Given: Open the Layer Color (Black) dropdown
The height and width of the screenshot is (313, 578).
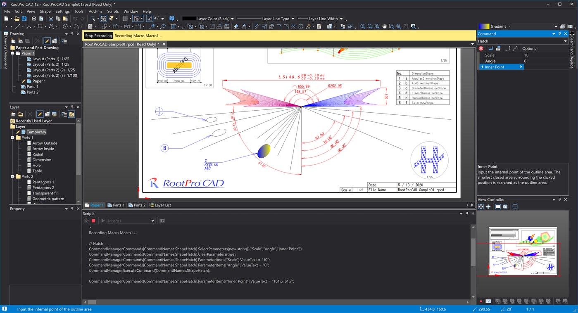Looking at the screenshot, I should [233, 18].
